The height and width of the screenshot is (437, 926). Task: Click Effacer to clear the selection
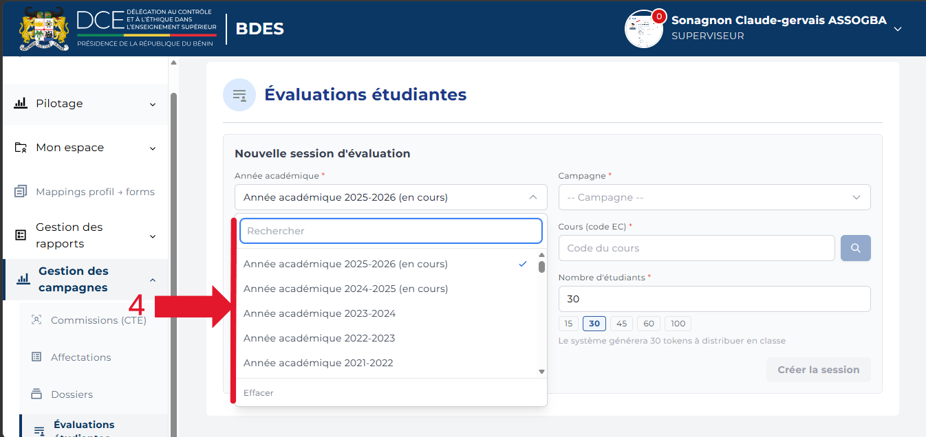click(259, 393)
